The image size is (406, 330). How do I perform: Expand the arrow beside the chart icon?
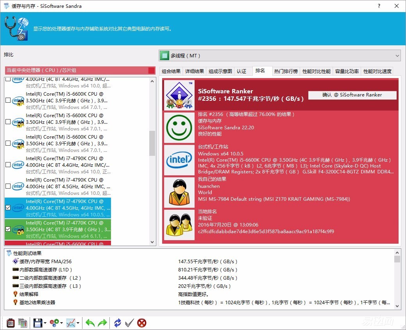tap(79, 323)
